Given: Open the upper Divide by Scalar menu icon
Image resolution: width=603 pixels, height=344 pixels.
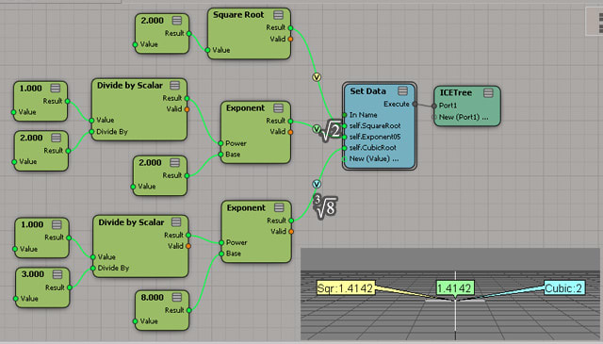Looking at the screenshot, I should 175,85.
